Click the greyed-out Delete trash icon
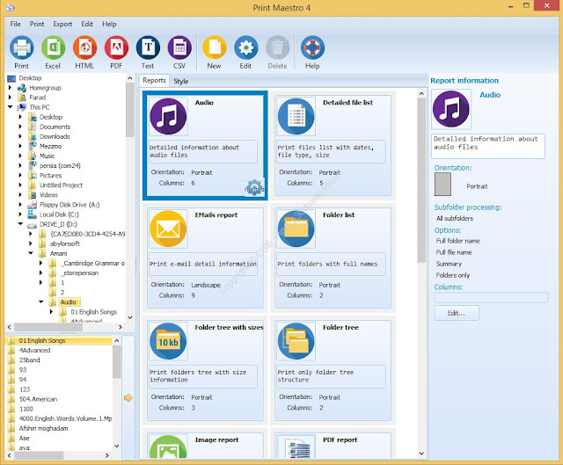 (278, 47)
